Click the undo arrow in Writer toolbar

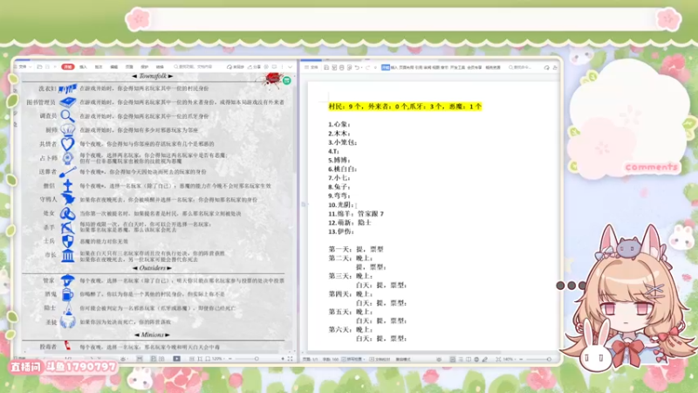click(357, 67)
